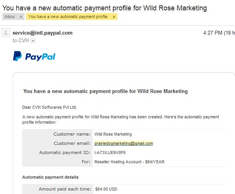Click the email subject title at top

[104, 8]
